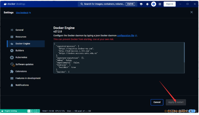
Task: Click the "registry-mirrors" line in JSON
Action: pos(68,46)
